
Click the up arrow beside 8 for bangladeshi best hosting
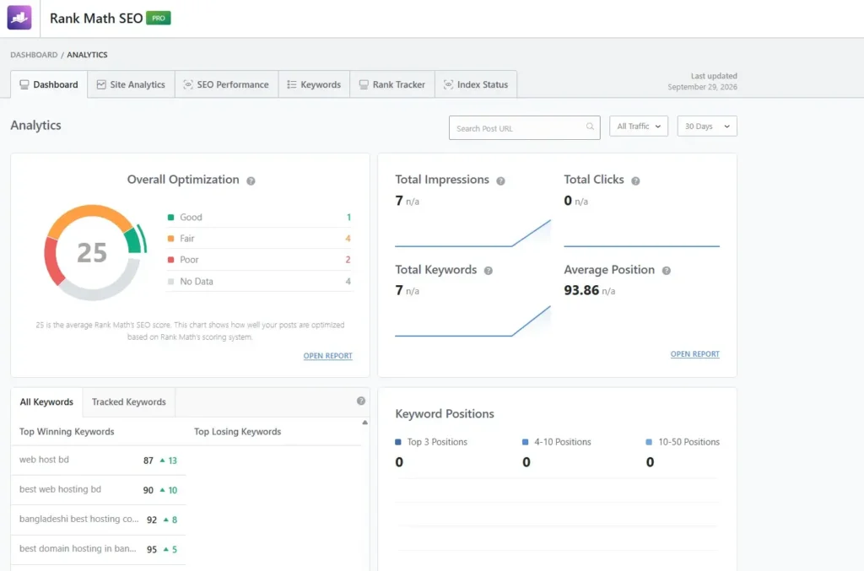[166, 520]
